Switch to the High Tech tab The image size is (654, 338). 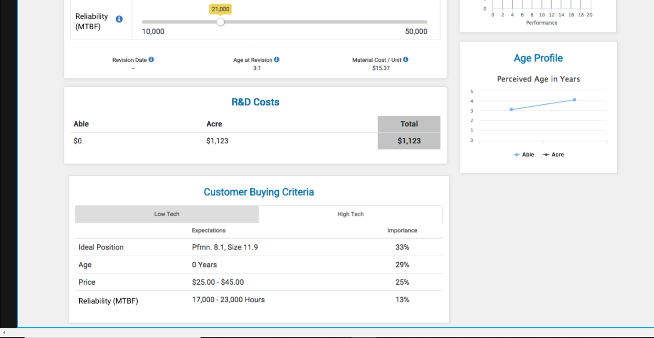point(351,214)
